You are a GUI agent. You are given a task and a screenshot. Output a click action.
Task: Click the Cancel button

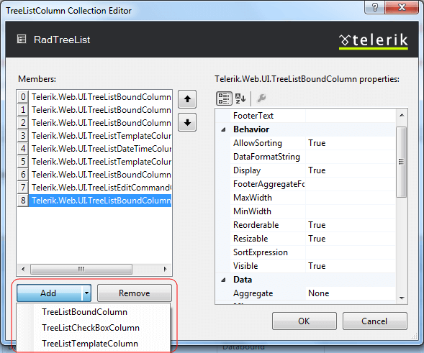(x=374, y=321)
